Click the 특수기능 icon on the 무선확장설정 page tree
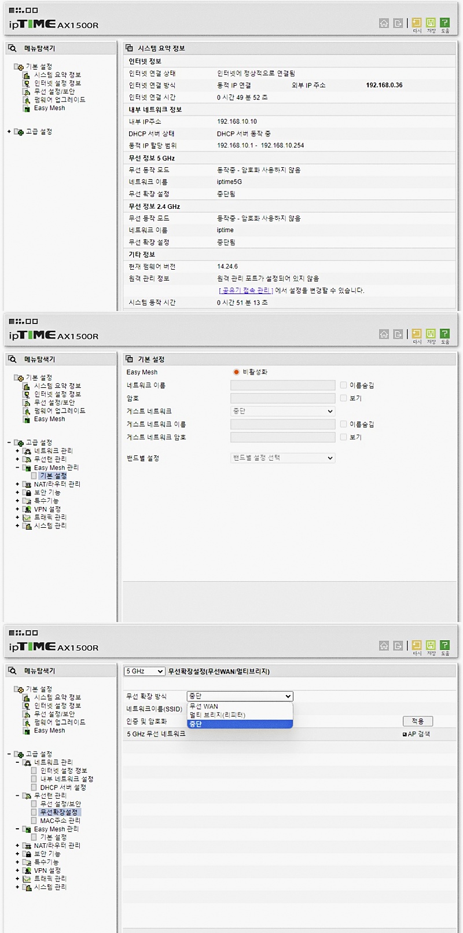Image resolution: width=463 pixels, height=933 pixels. coord(27,862)
